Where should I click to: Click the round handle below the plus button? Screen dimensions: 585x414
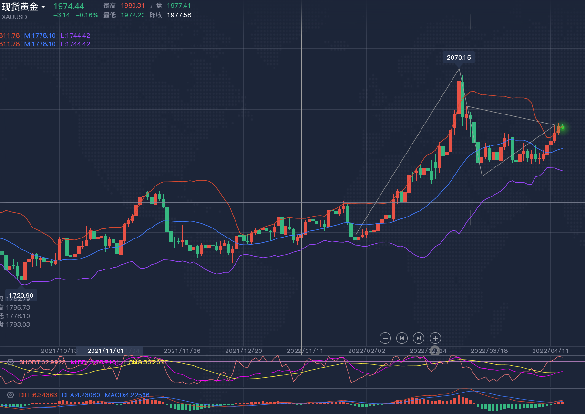point(435,351)
